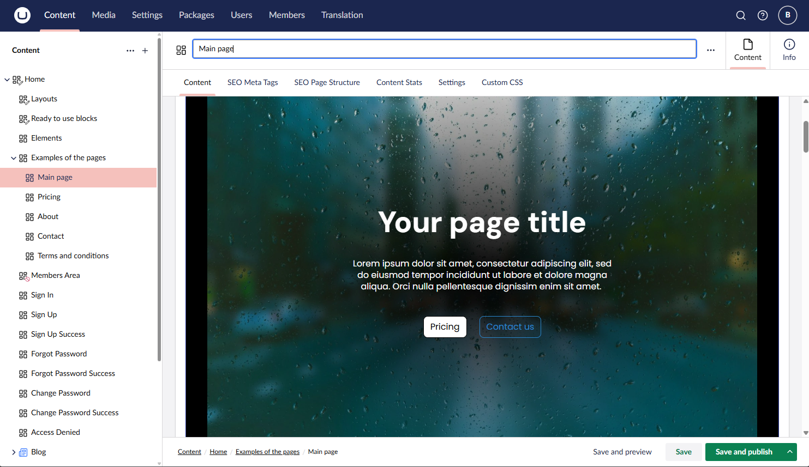Click the Contact node icon
This screenshot has height=467, width=809.
[x=29, y=236]
